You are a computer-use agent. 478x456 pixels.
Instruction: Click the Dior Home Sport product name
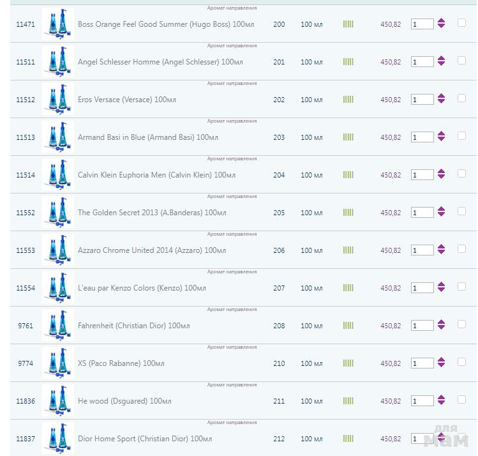(x=145, y=439)
